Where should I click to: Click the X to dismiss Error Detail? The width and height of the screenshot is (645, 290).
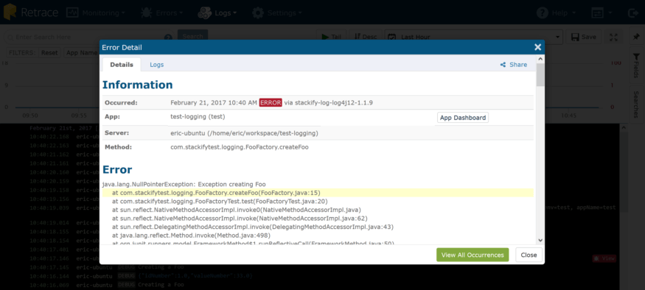(x=537, y=47)
